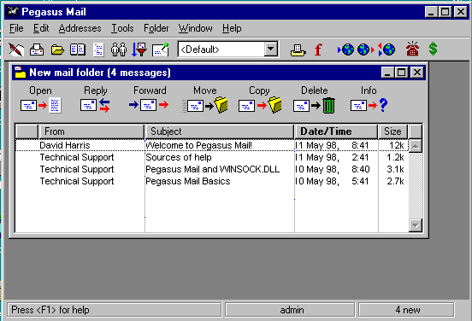Select the 'Sources of help' message
Image resolution: width=472 pixels, height=321 pixels.
(x=212, y=157)
